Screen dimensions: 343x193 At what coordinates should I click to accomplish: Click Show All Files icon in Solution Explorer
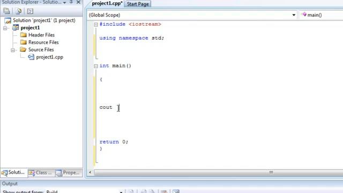pos(19,11)
